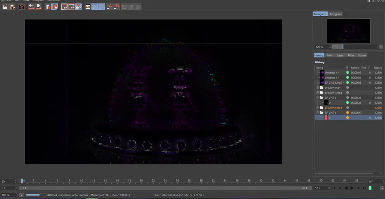The height and width of the screenshot is (199, 385).
Task: Toggle the highlighted sphere-eye view icon
Action: coord(78,7)
